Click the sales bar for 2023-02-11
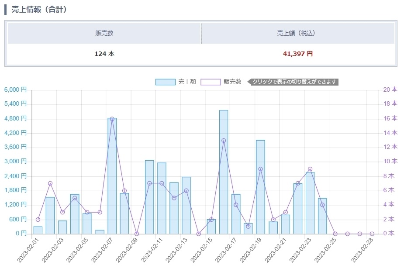Image resolution: width=404 pixels, height=272 pixels. pos(162,198)
